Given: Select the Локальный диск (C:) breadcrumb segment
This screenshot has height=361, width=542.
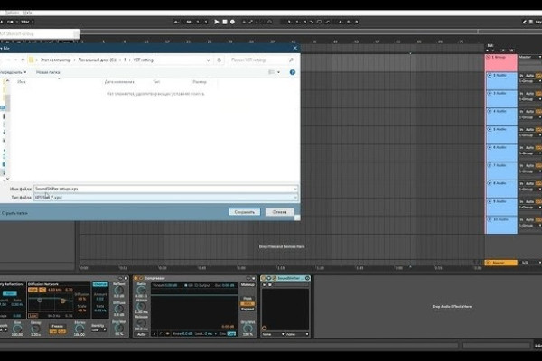Looking at the screenshot, I should (x=98, y=60).
